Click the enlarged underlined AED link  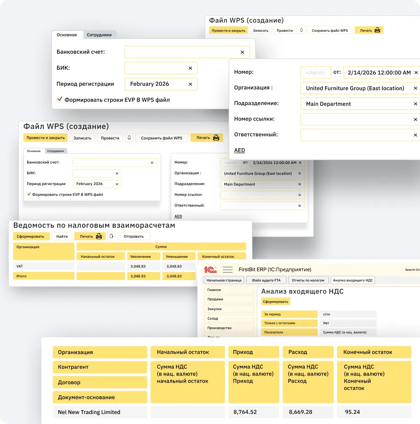point(239,150)
